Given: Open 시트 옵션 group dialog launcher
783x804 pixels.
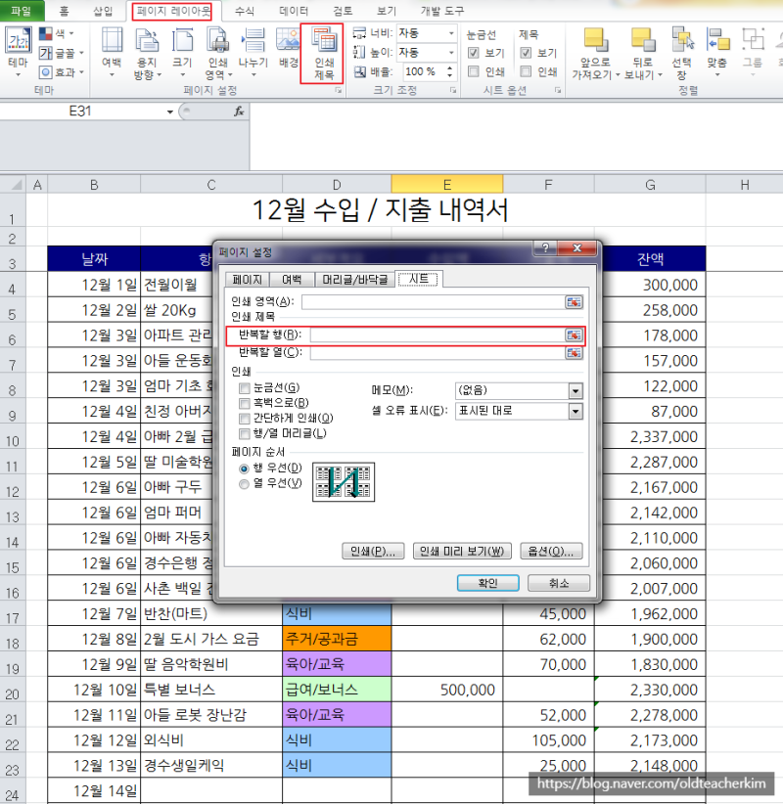Looking at the screenshot, I should [x=558, y=90].
